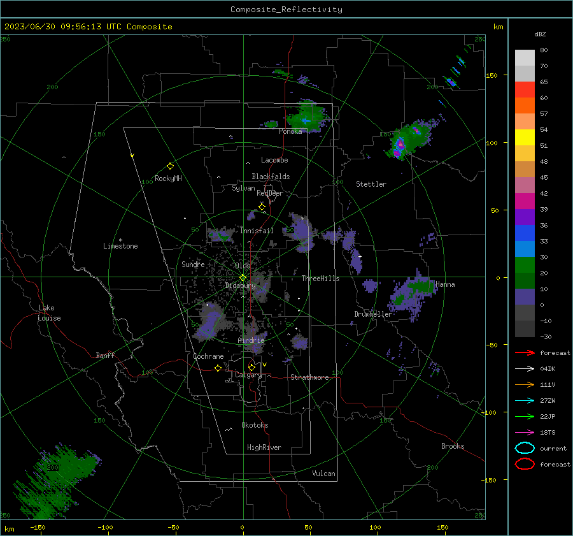573x536 pixels.
Task: Click the magenta 18TS arrow icon
Action: [525, 433]
